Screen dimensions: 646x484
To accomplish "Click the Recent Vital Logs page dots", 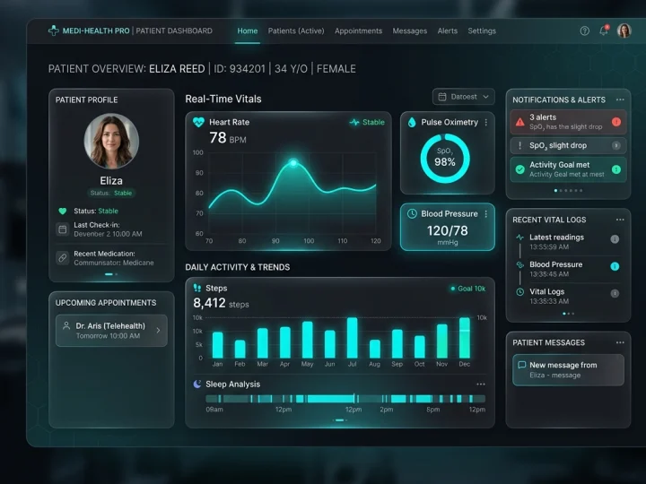I will pos(568,314).
